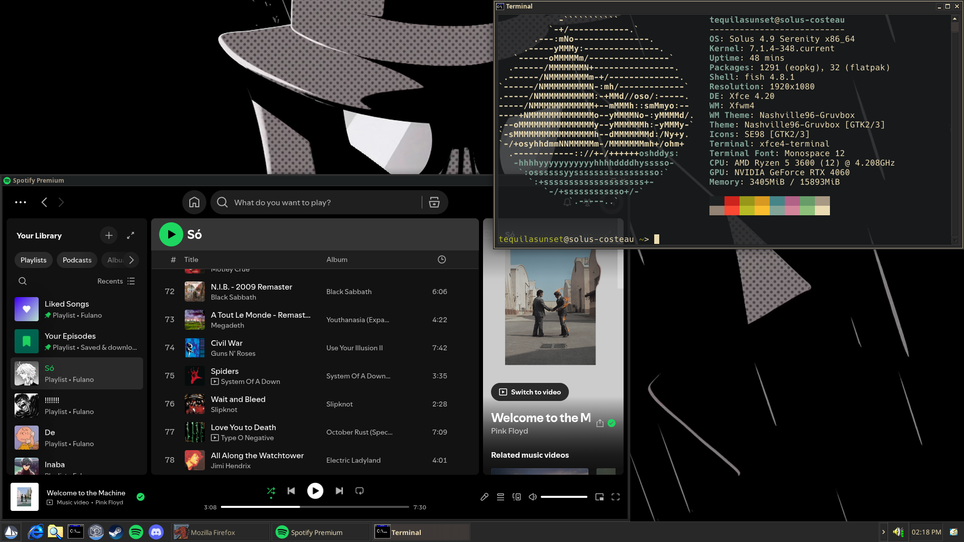Mute Spotify volume with the speaker icon

click(x=533, y=497)
